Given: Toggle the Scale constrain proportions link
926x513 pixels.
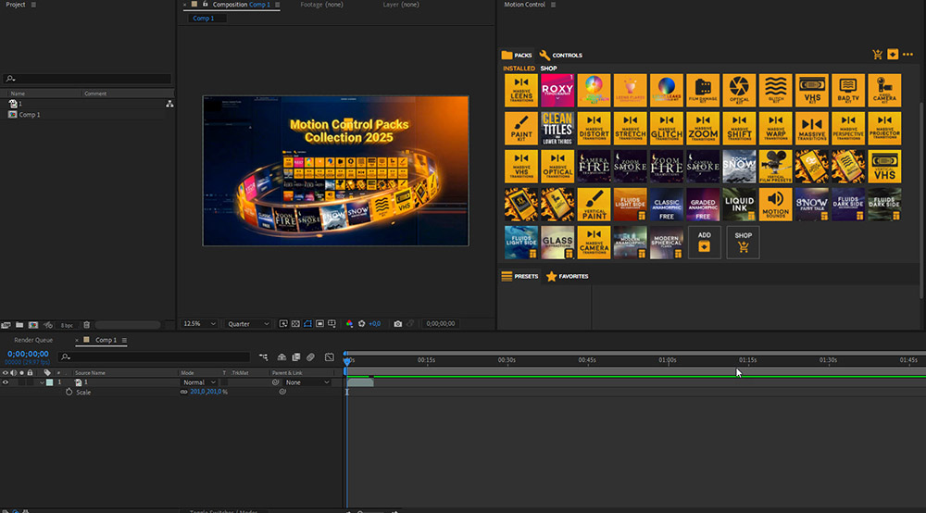Looking at the screenshot, I should tap(183, 393).
